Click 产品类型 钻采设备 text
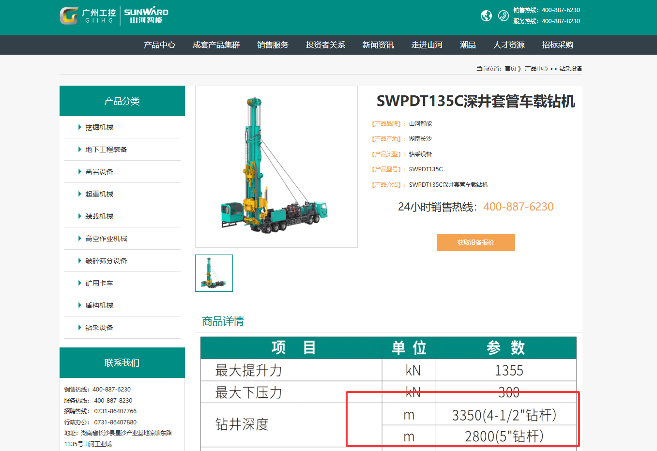657x451 pixels. click(x=402, y=154)
